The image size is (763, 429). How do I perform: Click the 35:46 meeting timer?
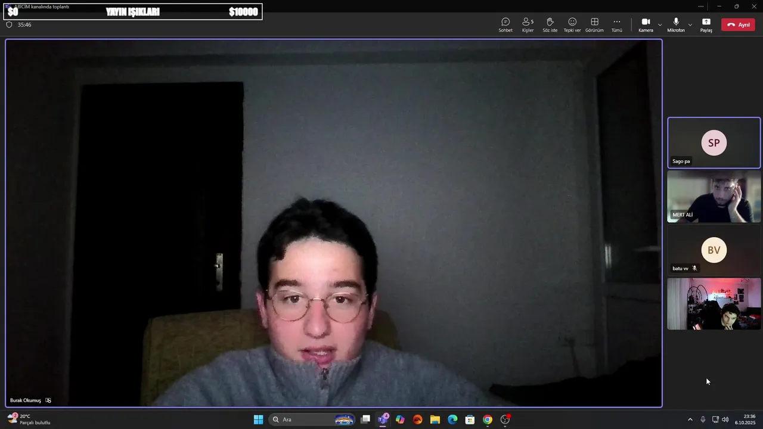coord(24,24)
